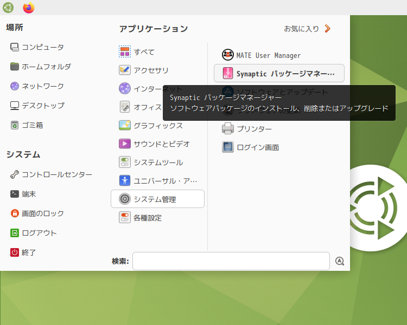Select サウンドとビデオ category icon

(125, 144)
